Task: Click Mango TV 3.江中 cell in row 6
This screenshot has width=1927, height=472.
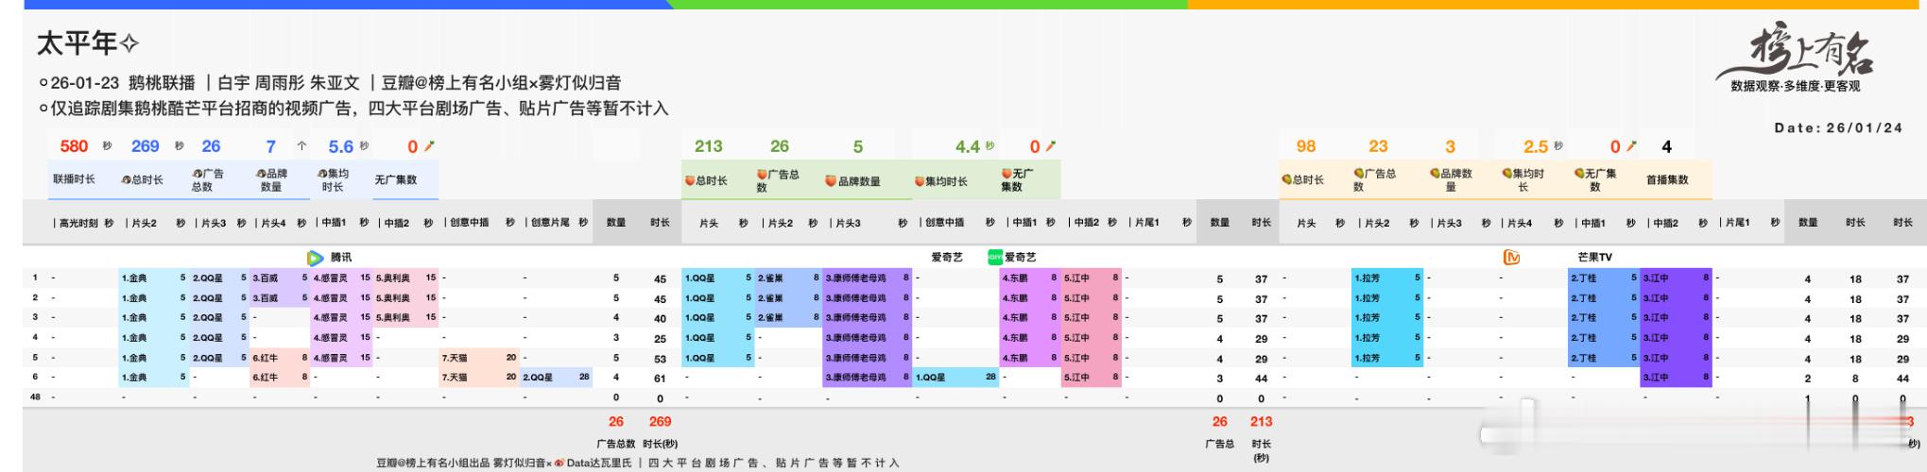Action: (1676, 378)
